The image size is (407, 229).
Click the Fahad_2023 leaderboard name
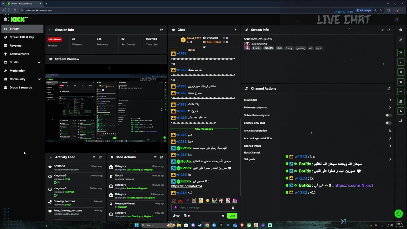pos(194,38)
